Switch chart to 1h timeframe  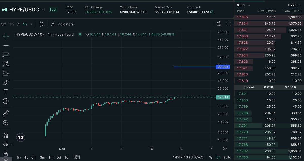12,24
